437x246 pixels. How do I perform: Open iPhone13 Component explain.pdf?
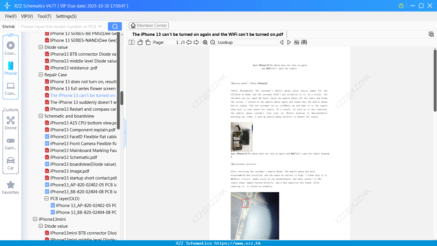coord(80,130)
